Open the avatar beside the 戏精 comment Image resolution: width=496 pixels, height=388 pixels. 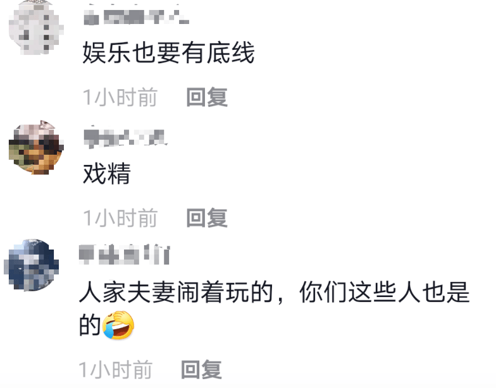click(36, 147)
